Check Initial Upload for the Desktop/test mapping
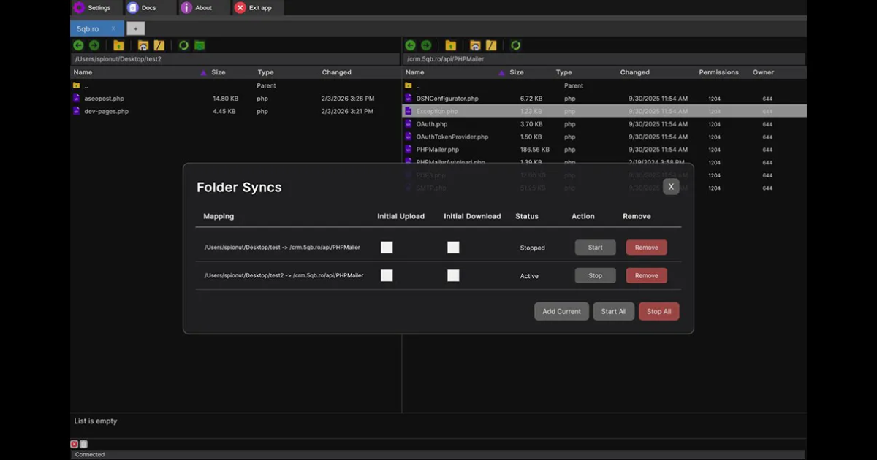This screenshot has width=877, height=460. pos(387,248)
